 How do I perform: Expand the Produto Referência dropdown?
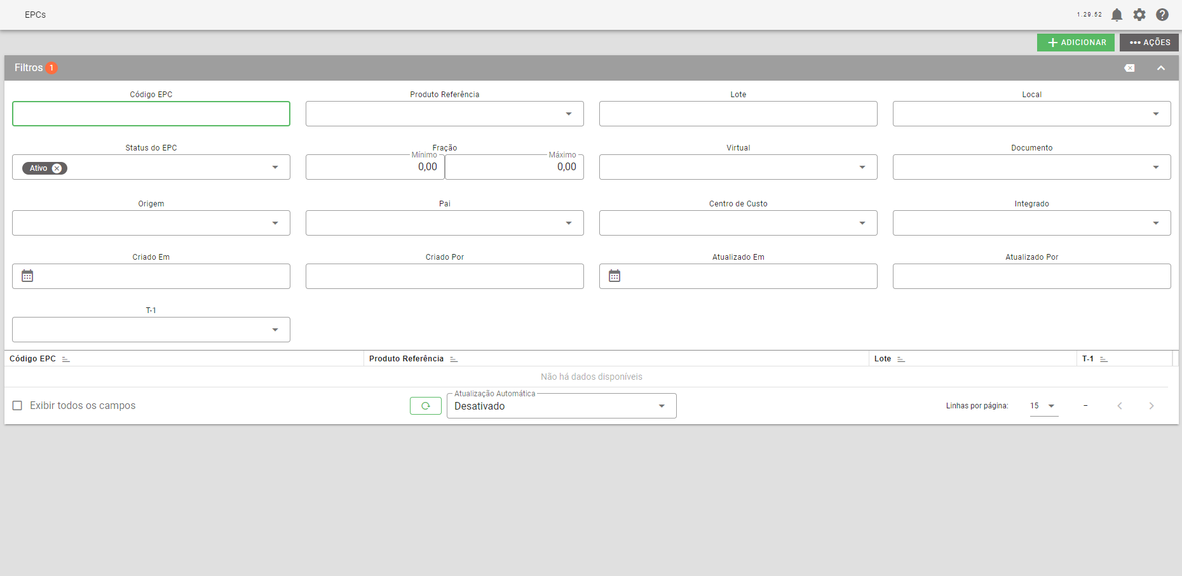(569, 114)
